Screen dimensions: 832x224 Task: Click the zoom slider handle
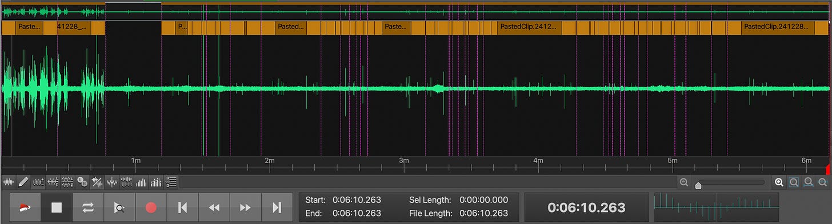(x=698, y=185)
